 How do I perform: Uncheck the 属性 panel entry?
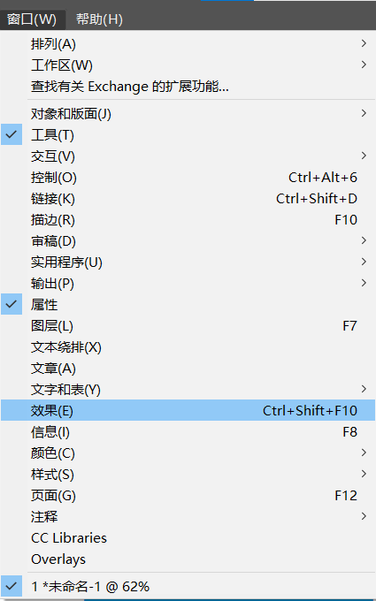[x=188, y=305]
